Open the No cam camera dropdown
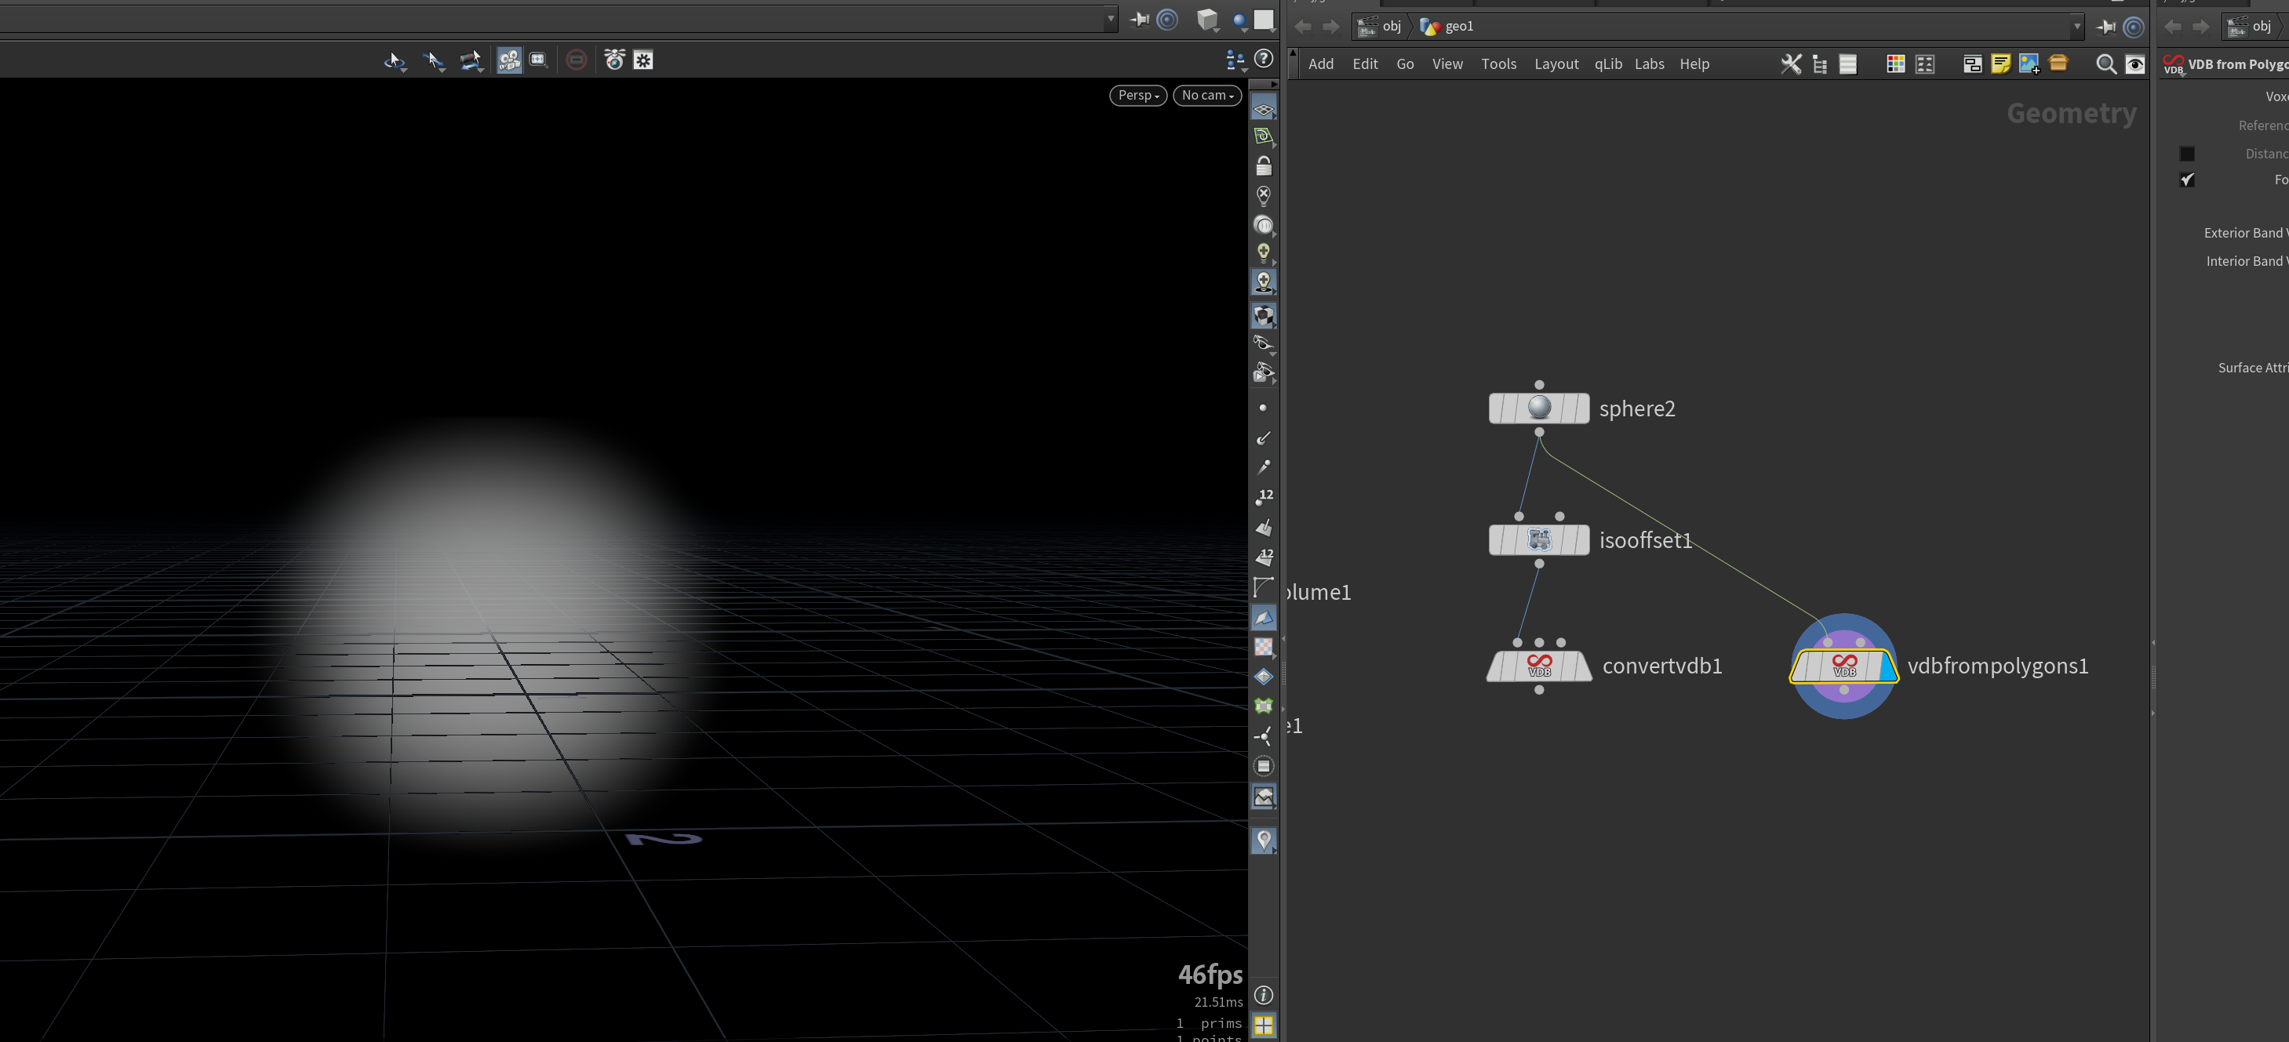 1206,95
